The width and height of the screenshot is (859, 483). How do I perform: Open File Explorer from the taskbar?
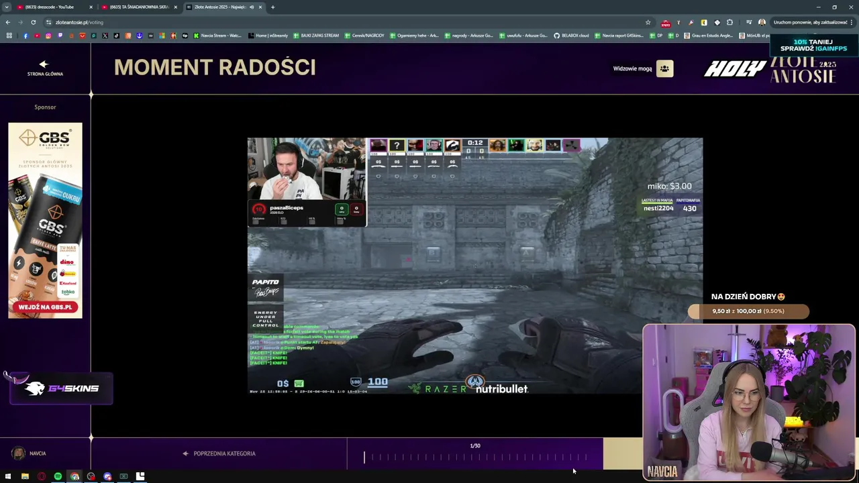coord(25,476)
